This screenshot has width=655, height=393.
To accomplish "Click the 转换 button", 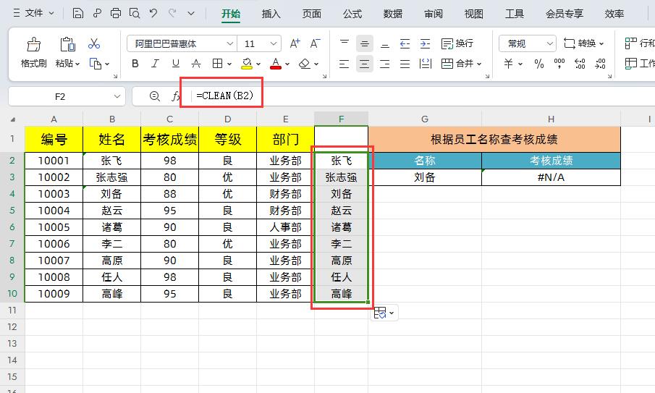I will 584,43.
